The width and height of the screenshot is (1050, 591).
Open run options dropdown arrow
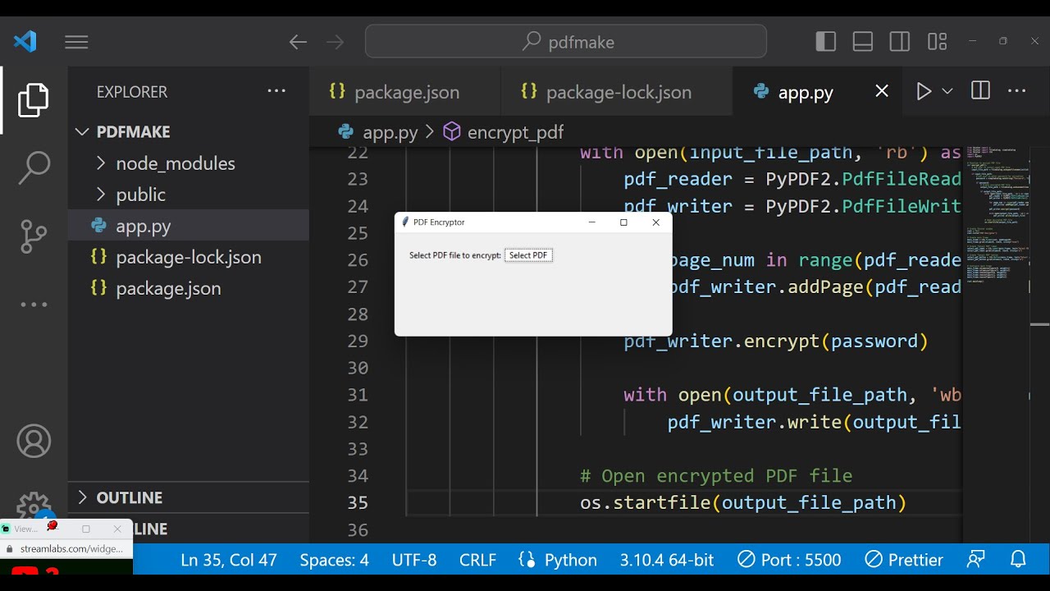click(x=947, y=92)
